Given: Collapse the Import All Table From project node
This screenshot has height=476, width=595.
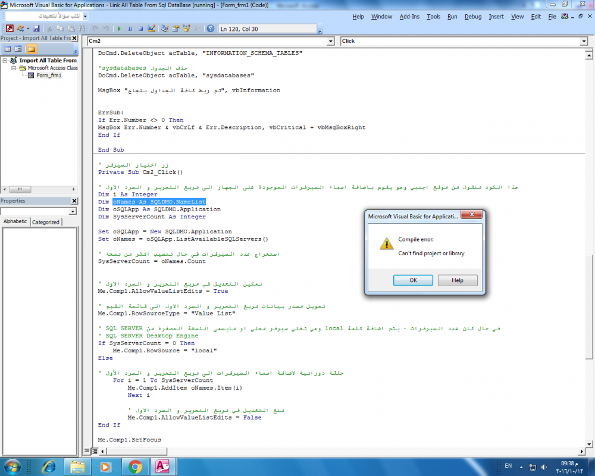Looking at the screenshot, I should click(x=5, y=60).
